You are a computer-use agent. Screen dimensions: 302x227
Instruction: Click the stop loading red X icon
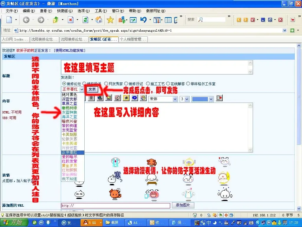coord(71,20)
